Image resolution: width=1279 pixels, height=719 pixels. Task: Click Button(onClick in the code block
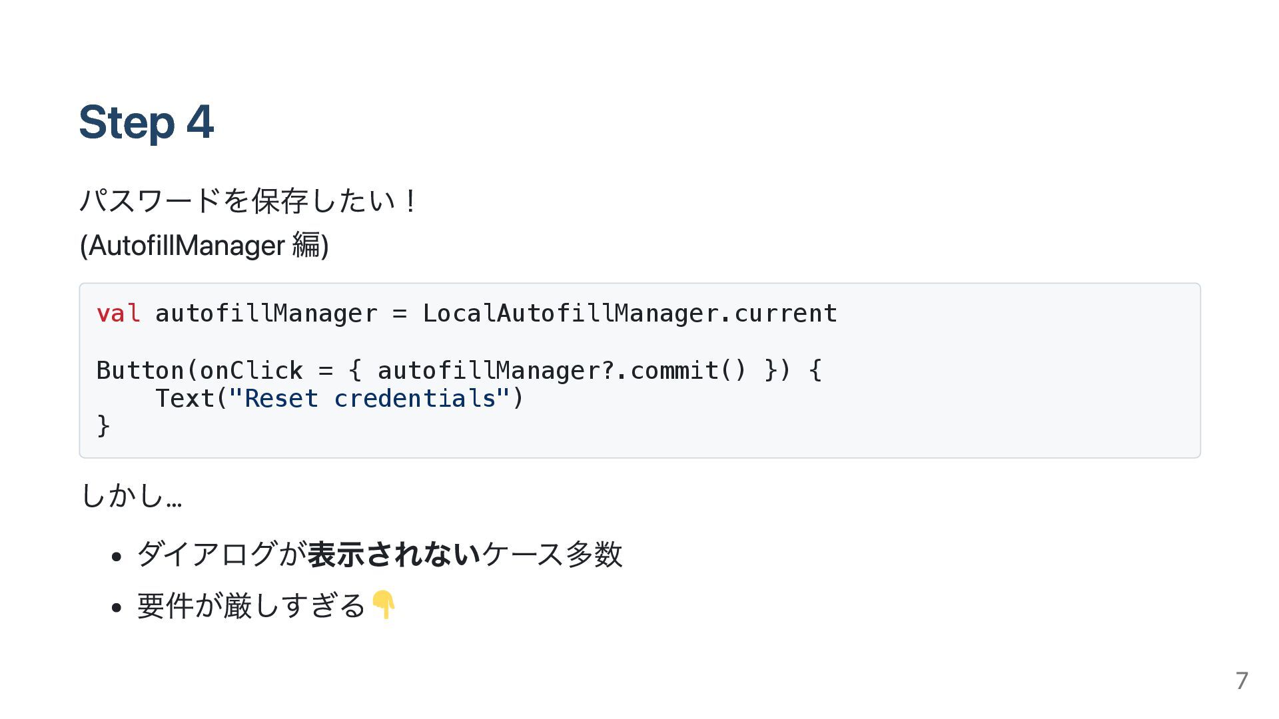(x=199, y=370)
